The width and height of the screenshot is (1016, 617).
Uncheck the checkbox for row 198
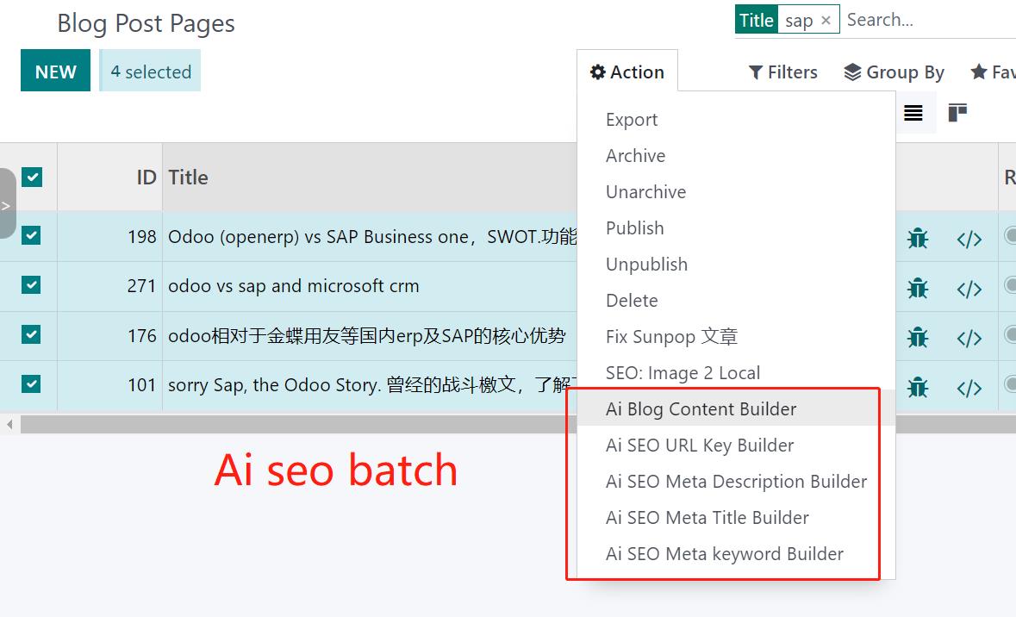[32, 235]
